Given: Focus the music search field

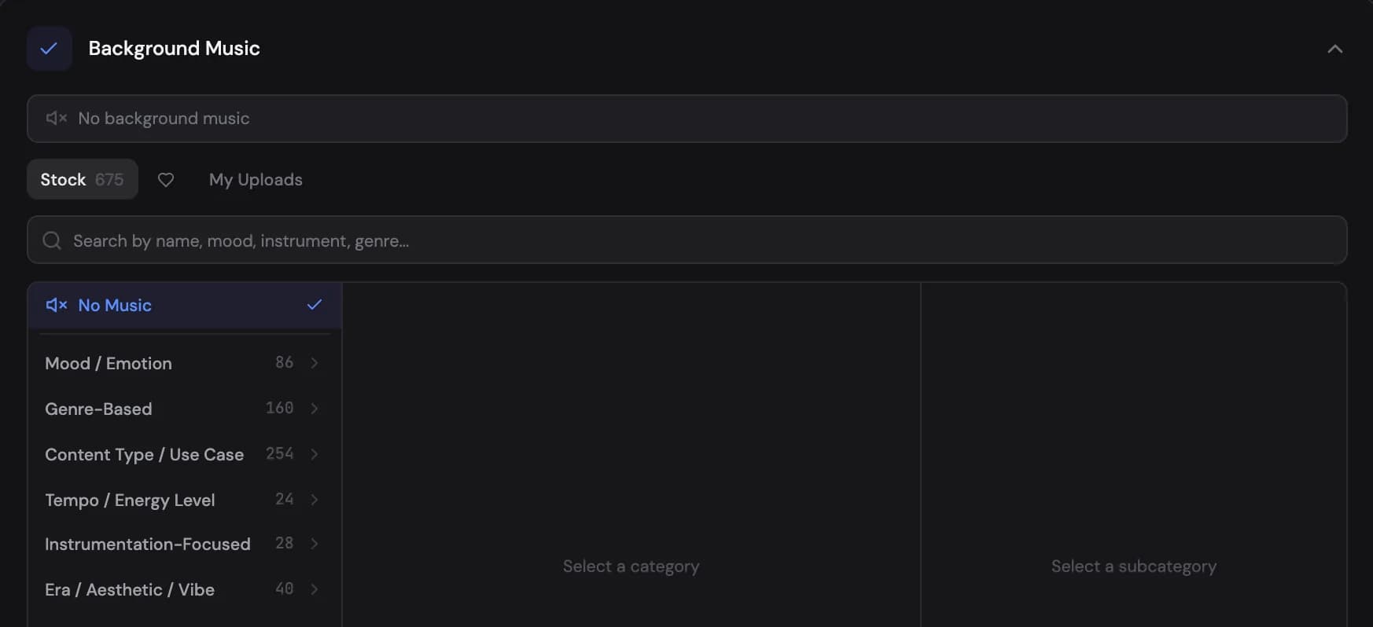Looking at the screenshot, I should click(x=686, y=240).
